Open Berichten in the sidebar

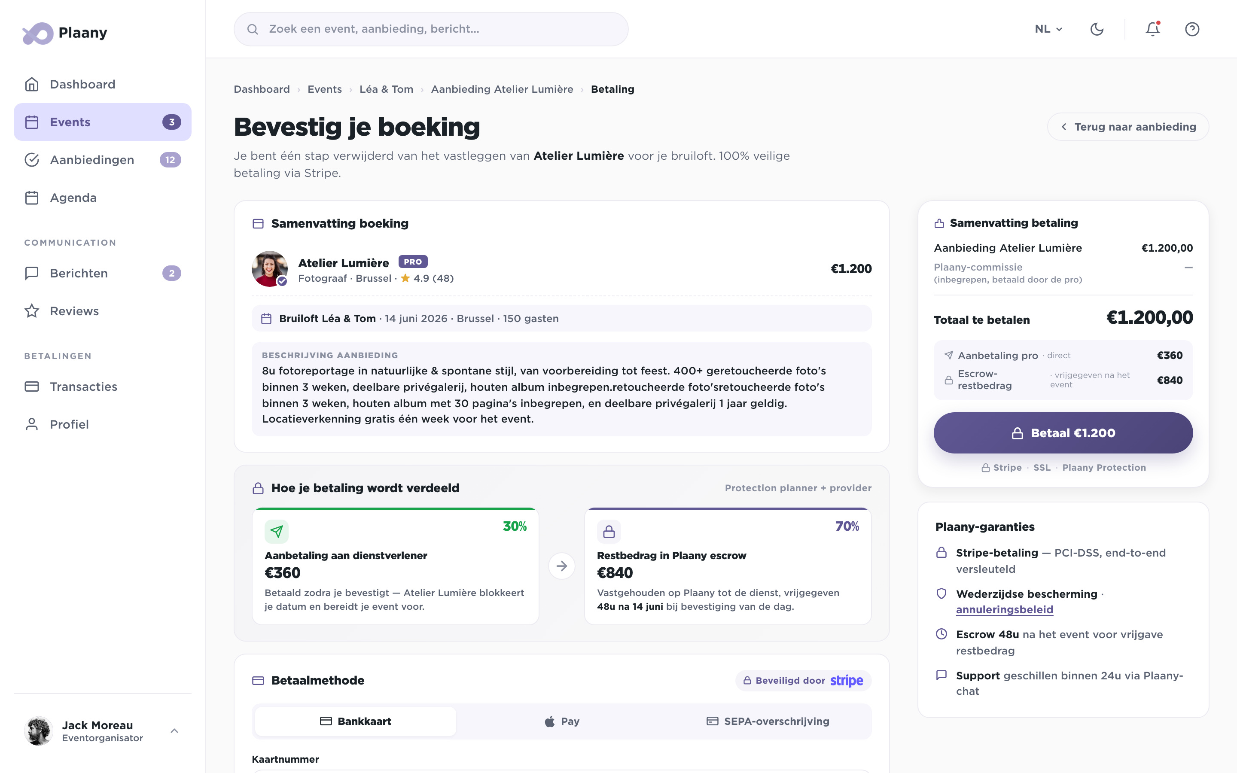[102, 274]
